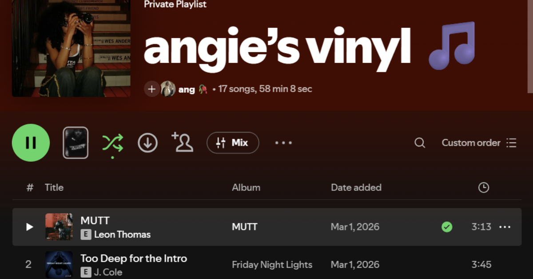Open the Mix controls
533x279 pixels.
[x=233, y=143]
